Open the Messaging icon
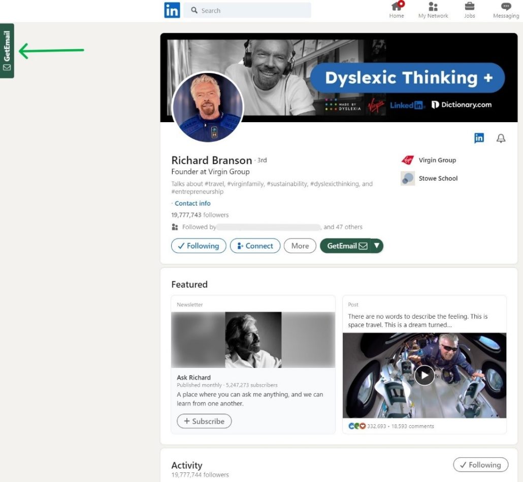Viewport: 523px width, 482px height. click(506, 7)
